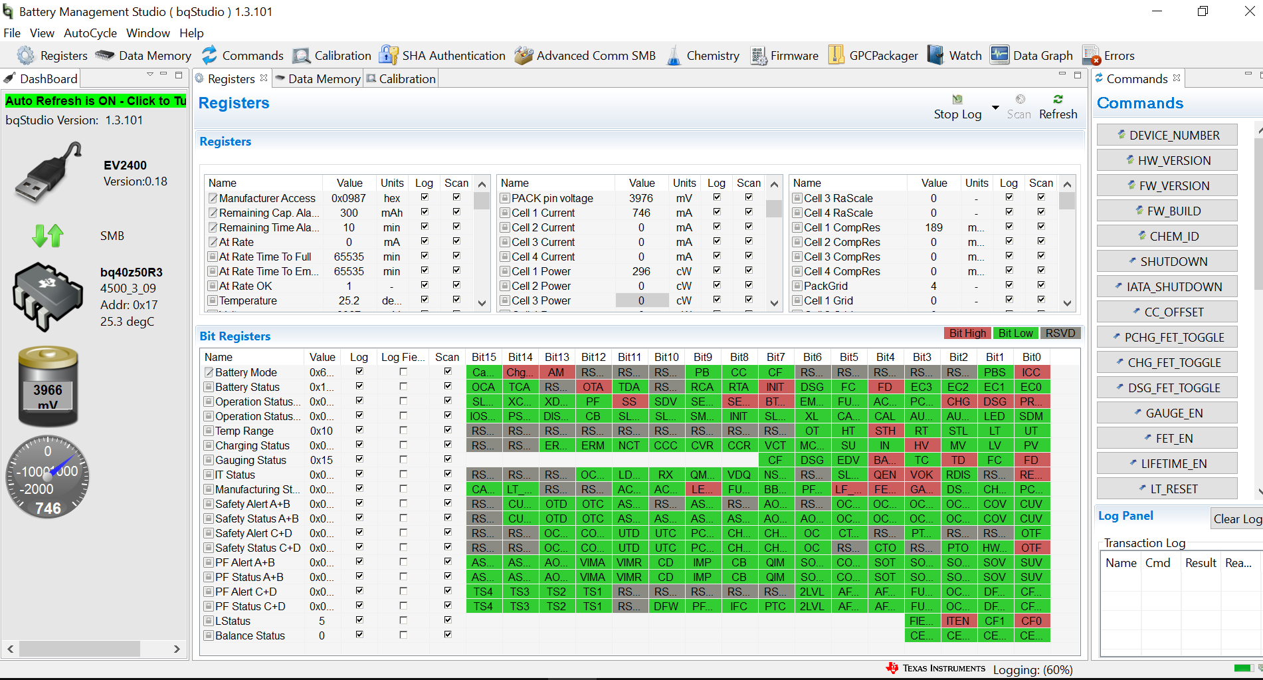
Task: Click Auto Refresh is ON banner
Action: pyautogui.click(x=96, y=101)
